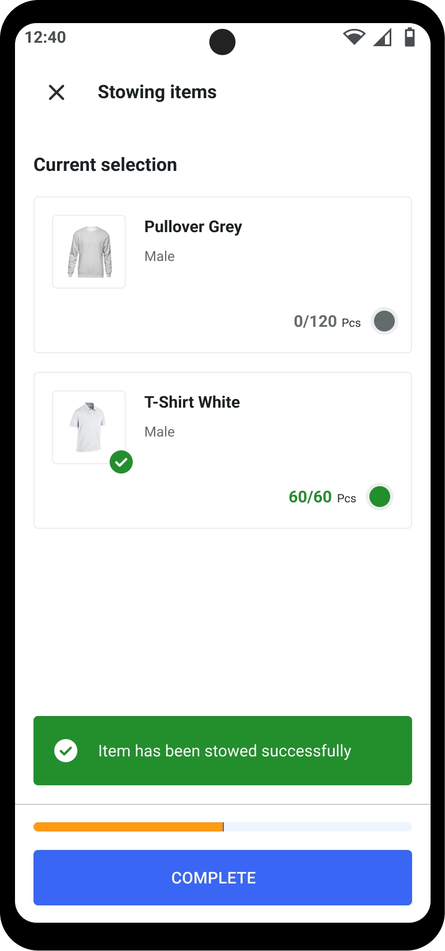Tap the Stowing items header title

click(157, 92)
